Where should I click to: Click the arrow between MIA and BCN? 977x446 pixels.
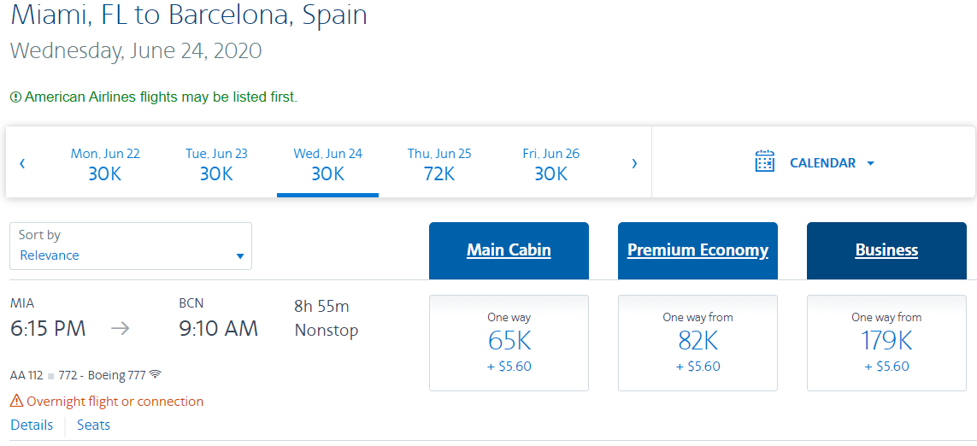tap(121, 328)
